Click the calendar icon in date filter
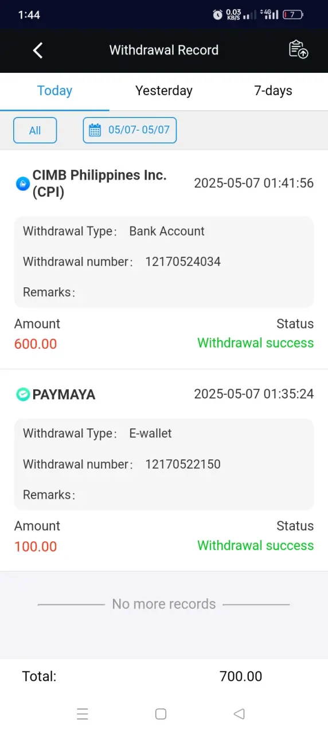This screenshot has width=328, height=734. click(x=95, y=130)
